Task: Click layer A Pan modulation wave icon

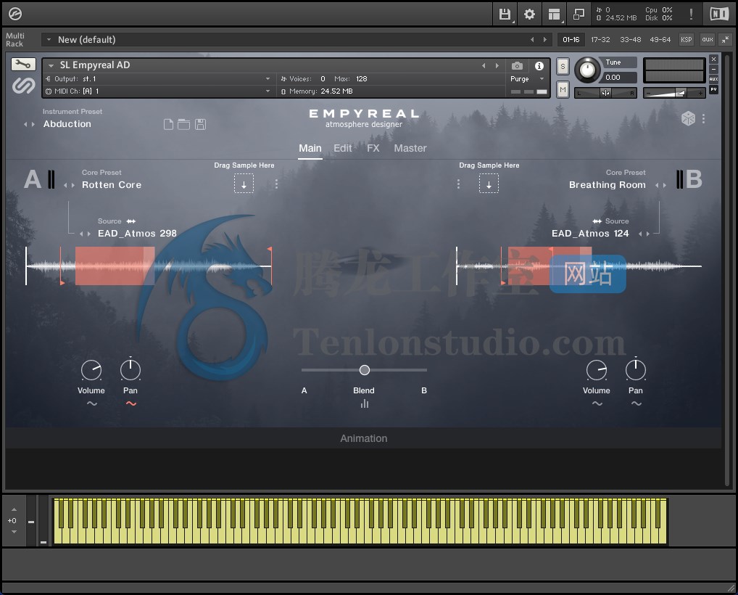Action: tap(130, 403)
